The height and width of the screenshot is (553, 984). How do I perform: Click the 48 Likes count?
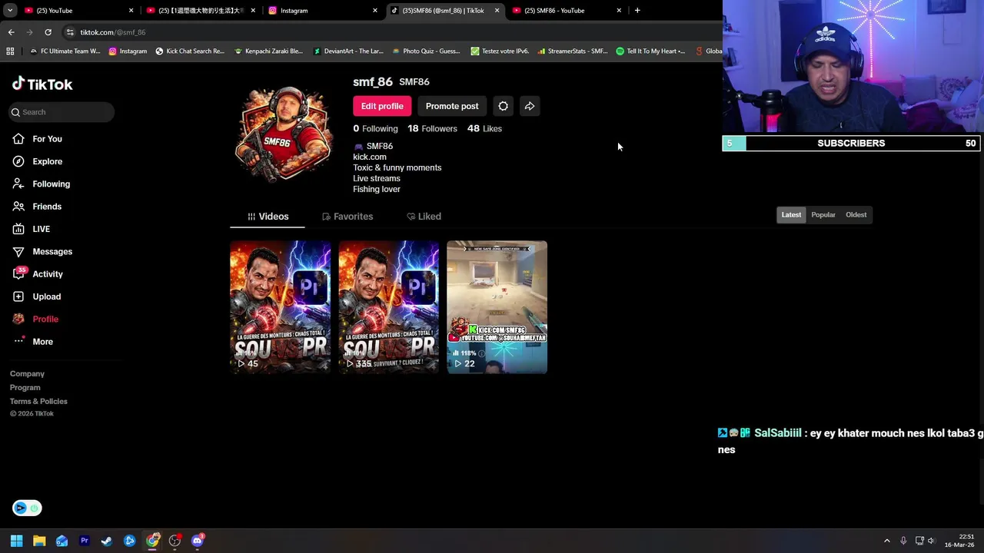(x=484, y=128)
